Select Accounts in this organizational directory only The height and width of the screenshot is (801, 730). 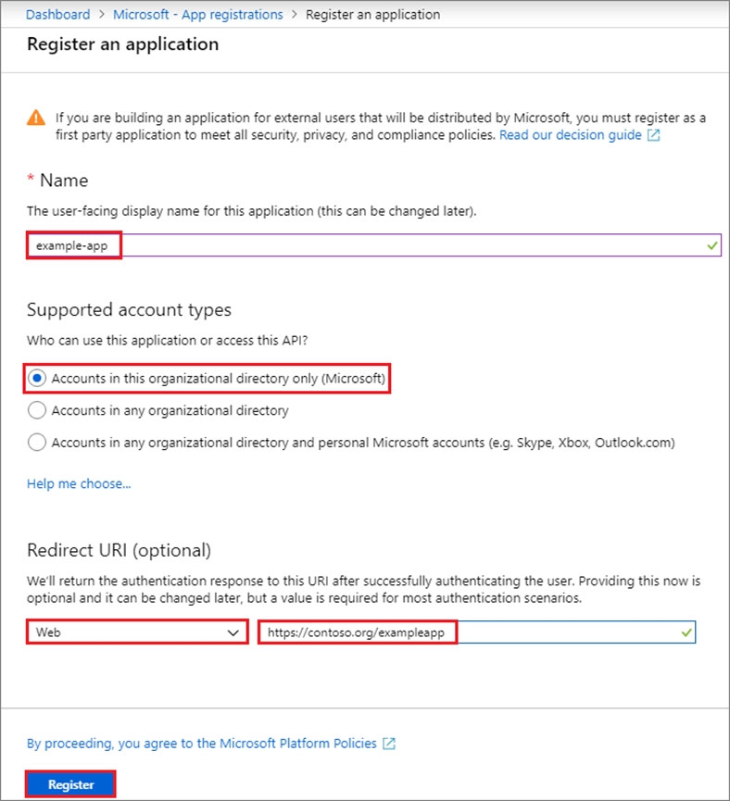(x=38, y=379)
